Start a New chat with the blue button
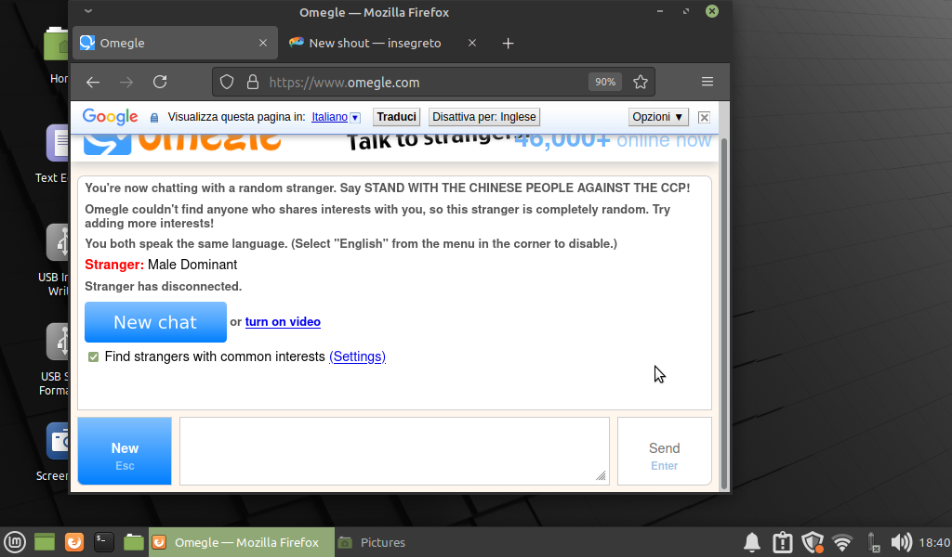This screenshot has height=557, width=952. 155,322
